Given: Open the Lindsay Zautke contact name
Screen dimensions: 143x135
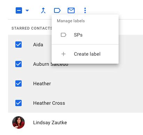Looking at the screenshot, I should click(x=50, y=122).
